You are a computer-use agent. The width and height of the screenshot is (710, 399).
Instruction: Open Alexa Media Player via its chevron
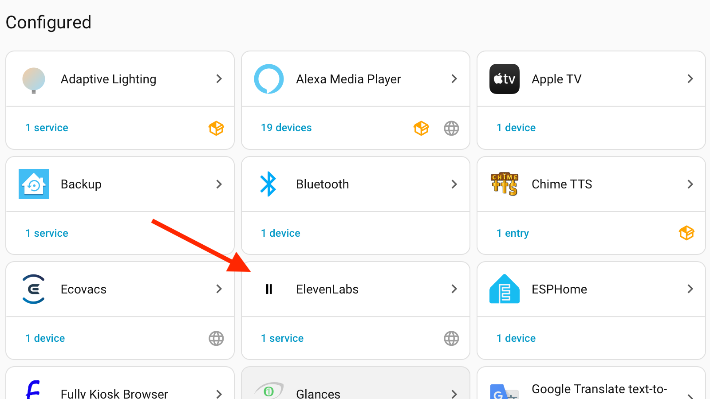point(454,79)
